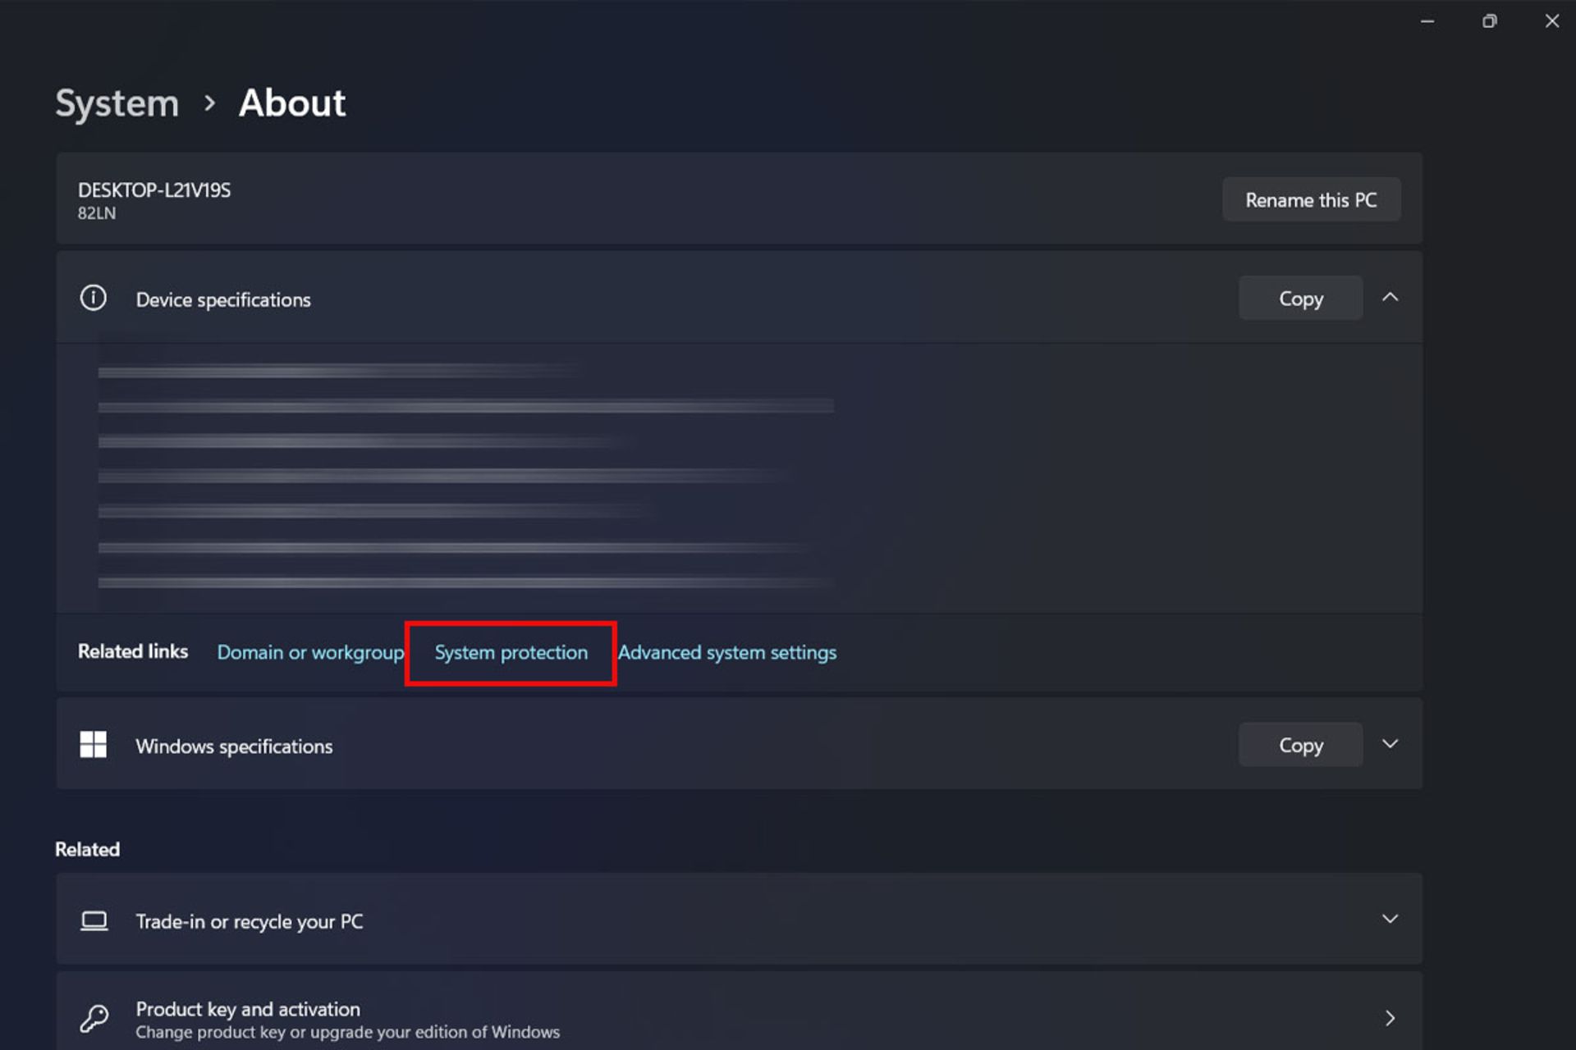Expand Trade-in or recycle your PC
Viewport: 1576px width, 1050px height.
(1390, 918)
